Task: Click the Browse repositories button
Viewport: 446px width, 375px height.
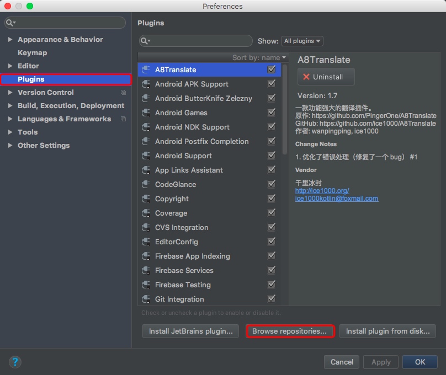Action: (290, 331)
